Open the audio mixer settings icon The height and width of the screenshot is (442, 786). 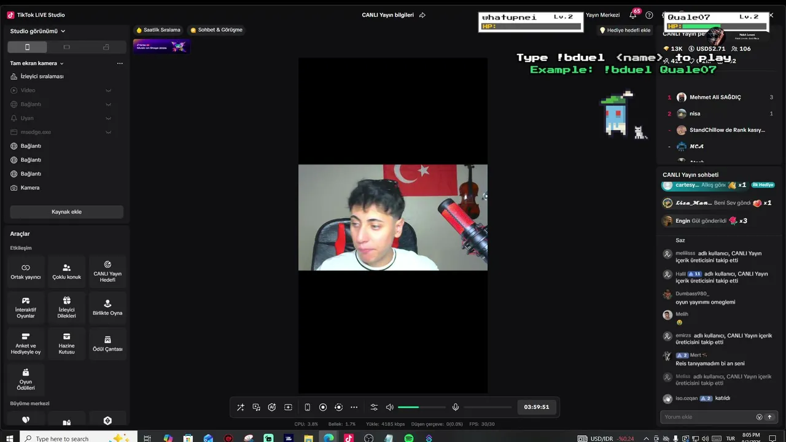coord(374,407)
